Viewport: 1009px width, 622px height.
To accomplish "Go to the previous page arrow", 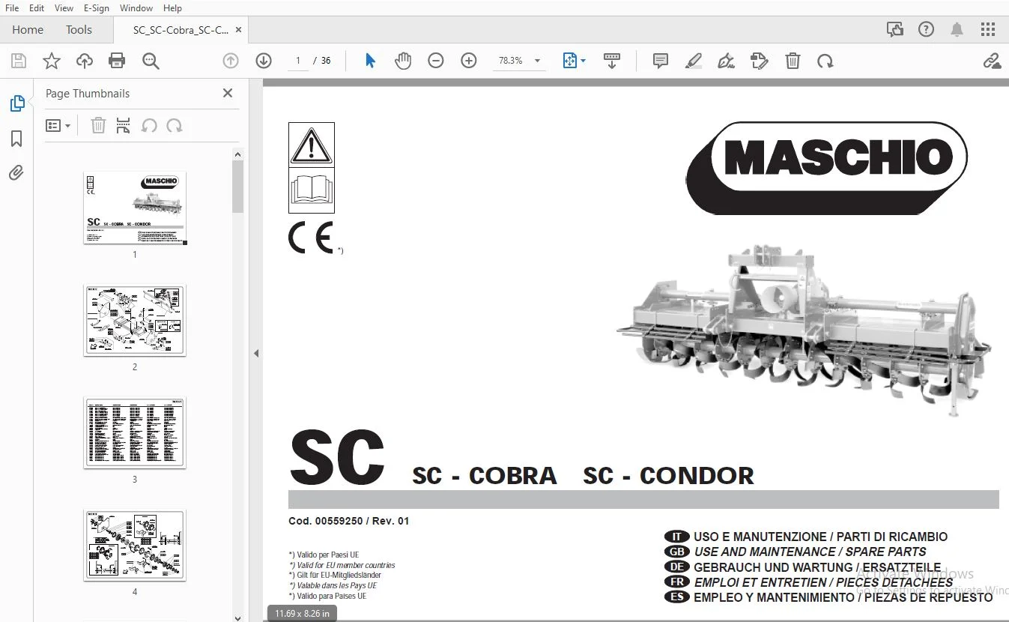I will pyautogui.click(x=231, y=61).
